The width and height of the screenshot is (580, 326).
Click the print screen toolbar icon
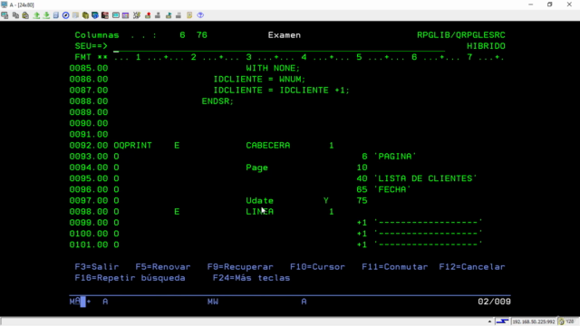click(5, 15)
